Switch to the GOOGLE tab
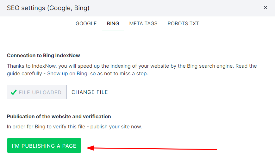The height and width of the screenshot is (166, 275). point(86,24)
